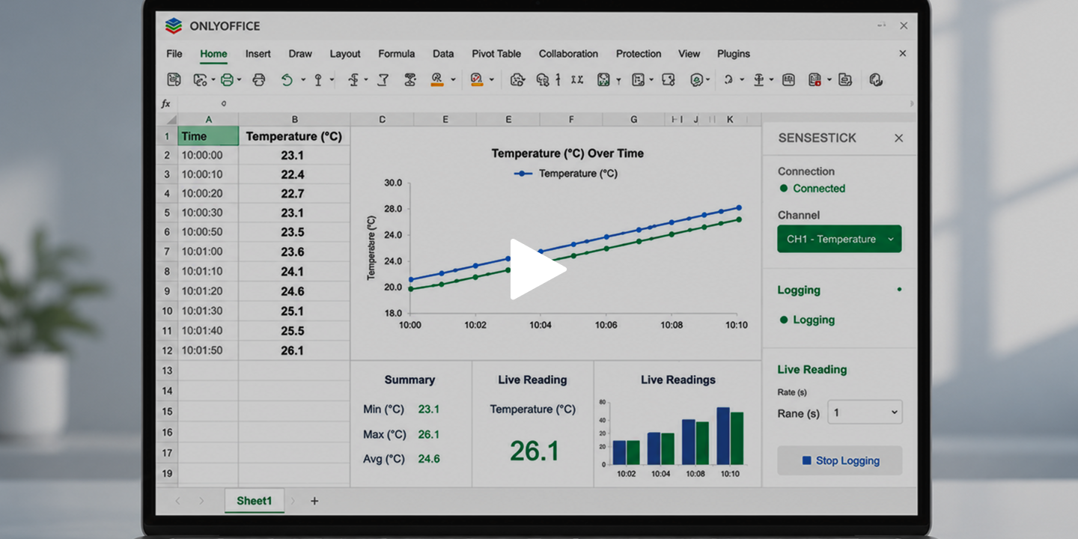Click the green Connected status text
Image resolution: width=1078 pixels, height=539 pixels.
819,189
